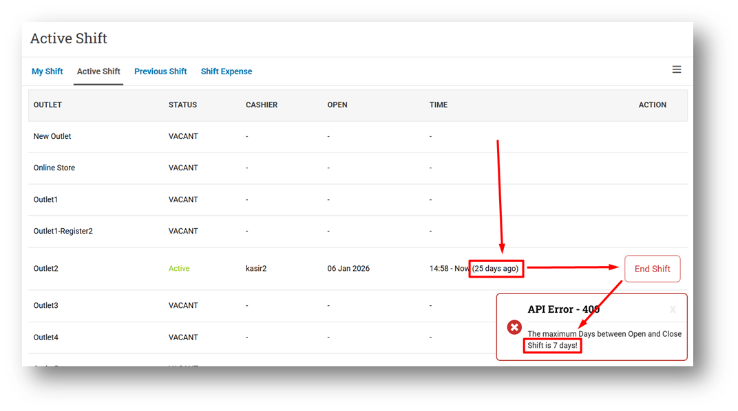This screenshot has height=411, width=738.
Task: Click the 14:58 - Now time text
Action: (x=449, y=269)
